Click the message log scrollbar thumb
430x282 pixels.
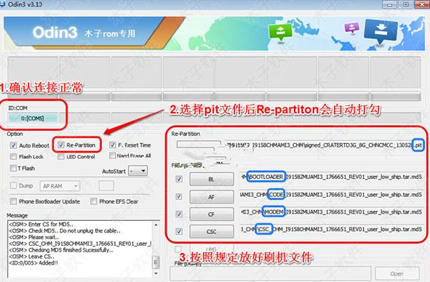(x=156, y=262)
